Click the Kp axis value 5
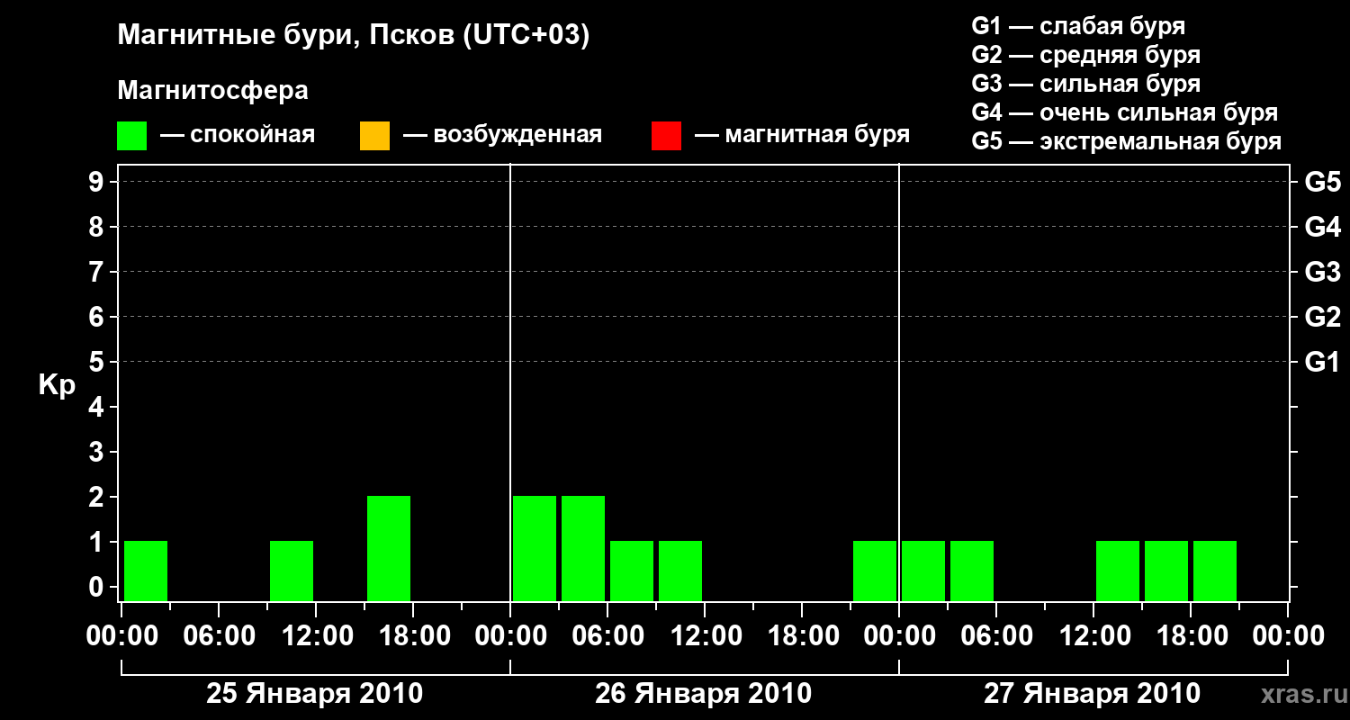Image resolution: width=1350 pixels, height=720 pixels. click(98, 362)
